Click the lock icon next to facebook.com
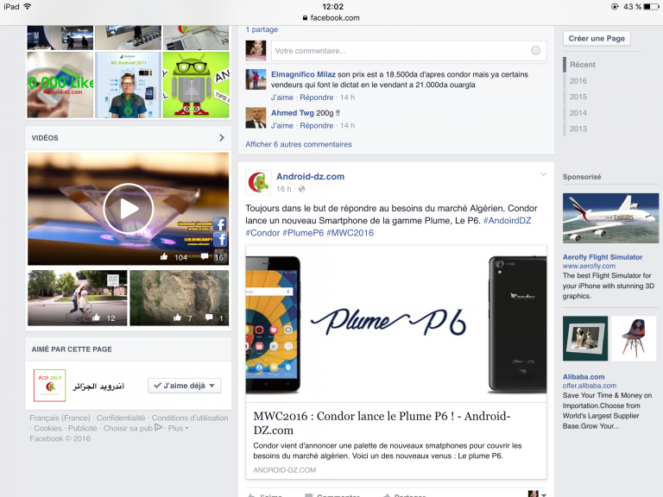The width and height of the screenshot is (663, 497). [305, 18]
